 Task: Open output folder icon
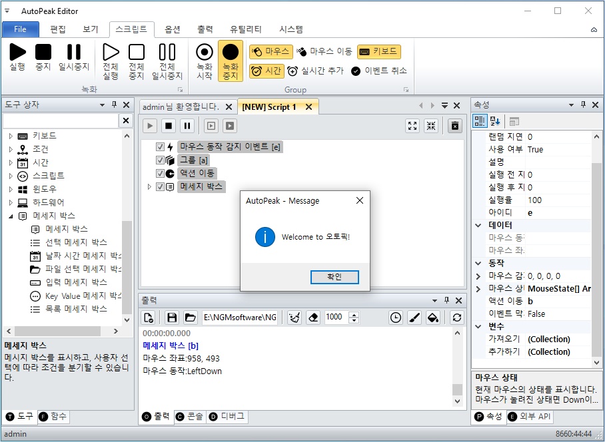click(x=190, y=318)
